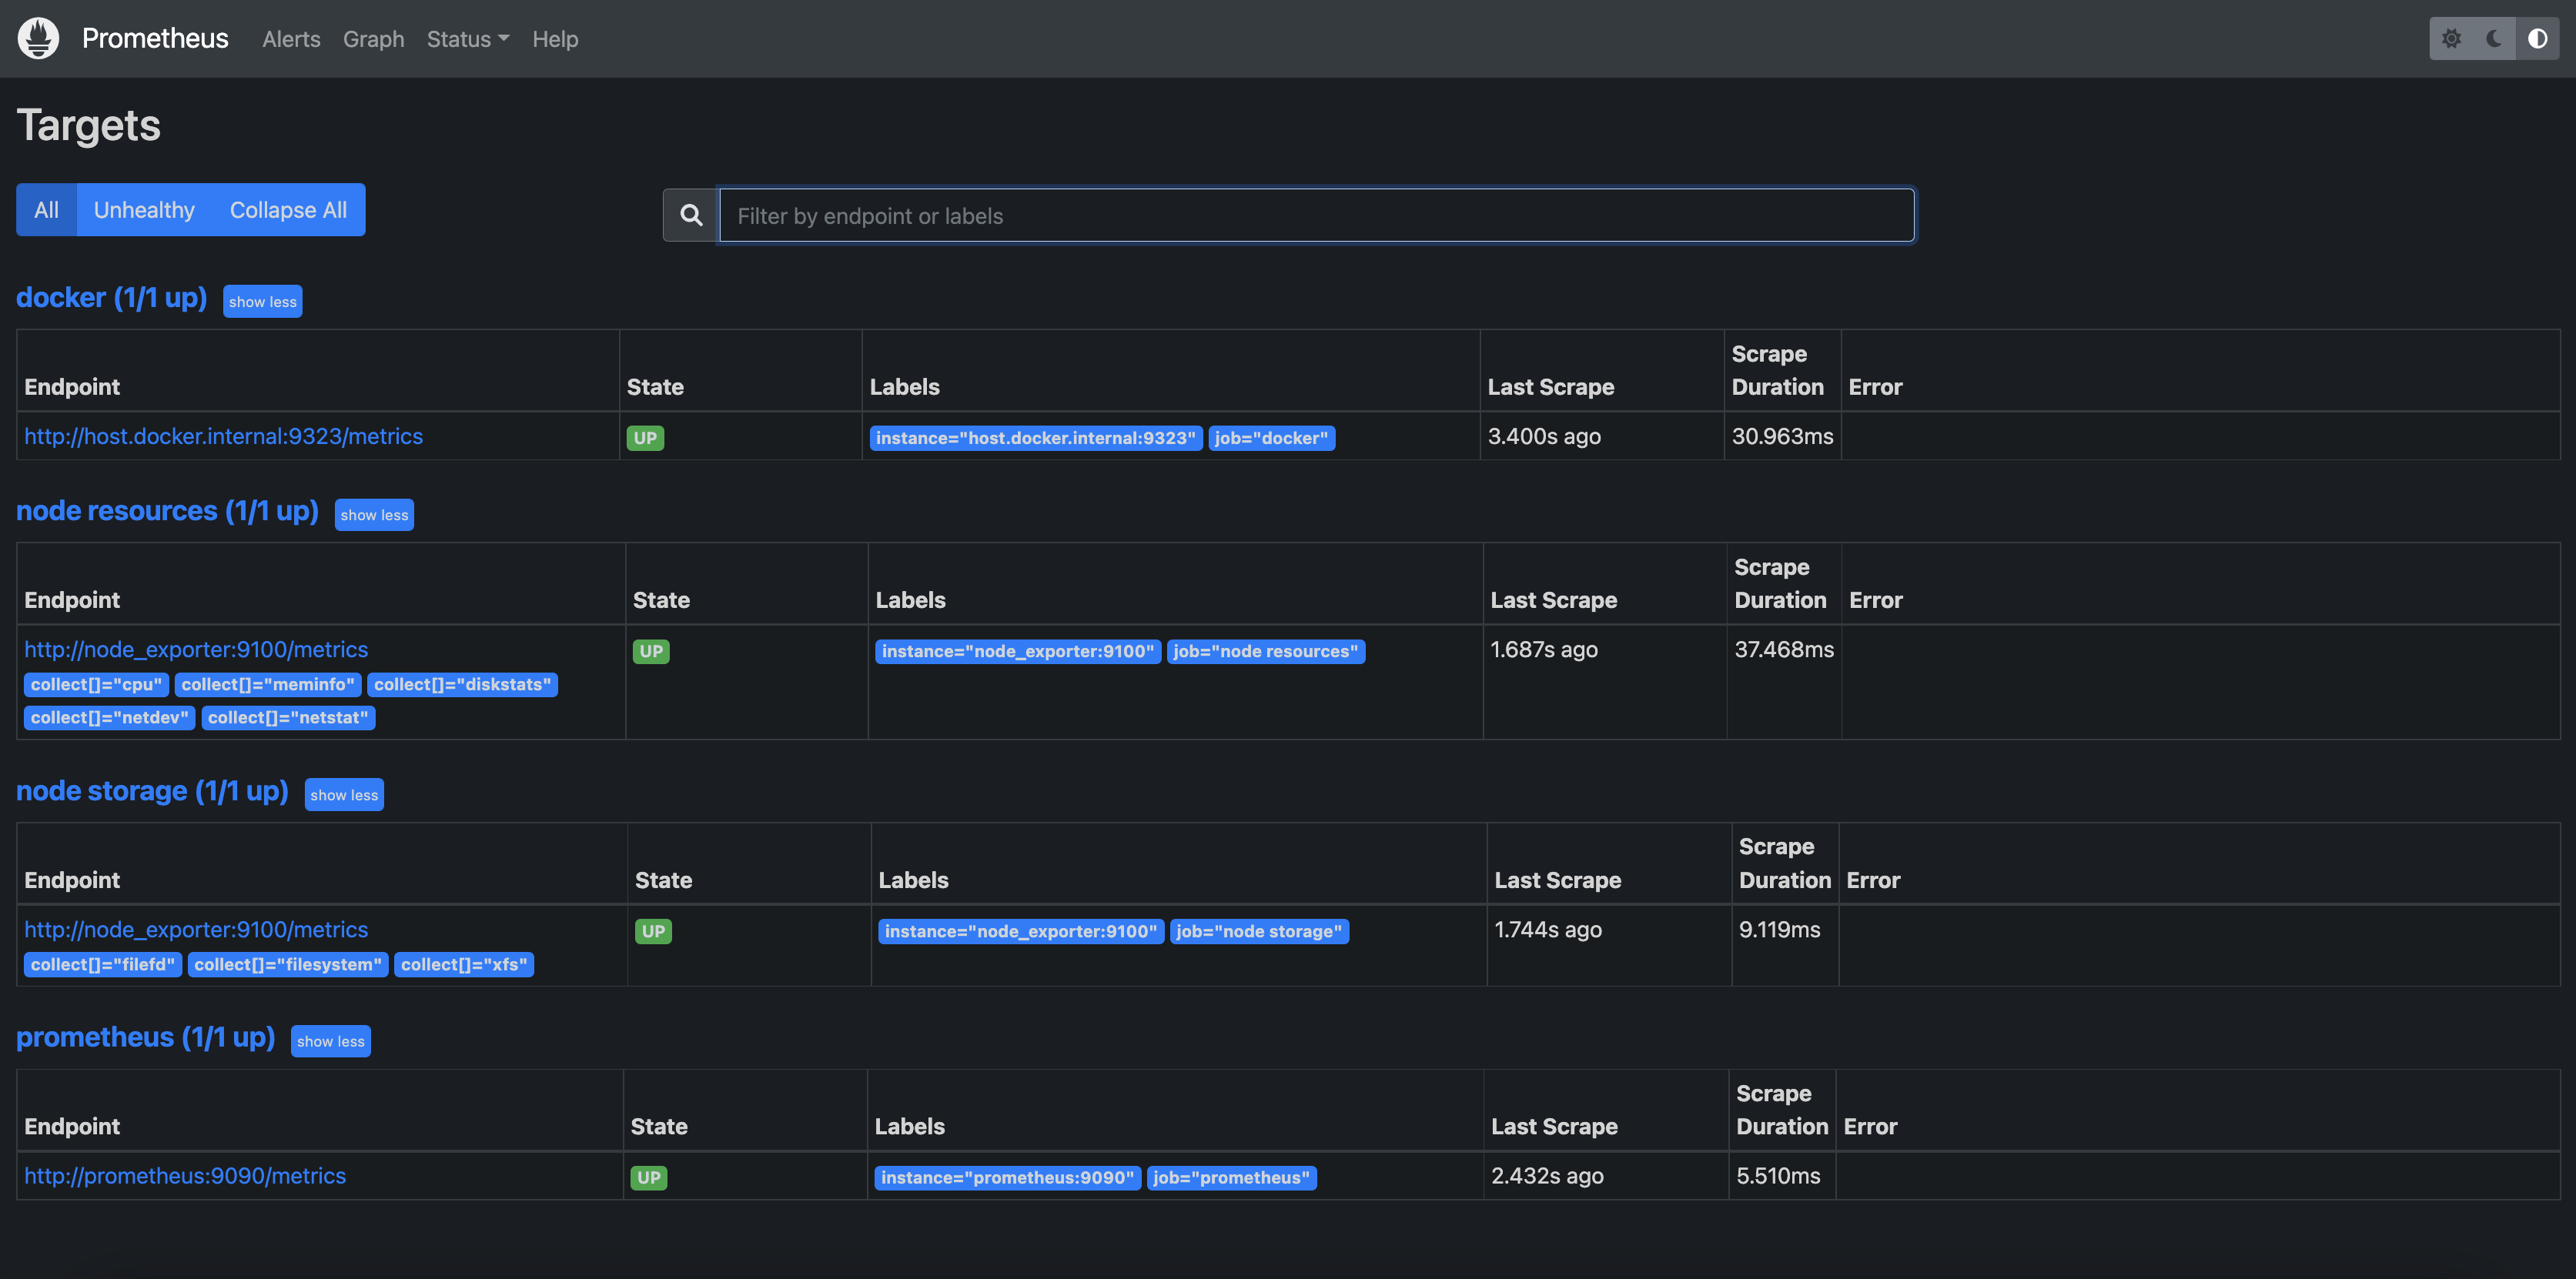
Task: Click instance="prometheus:9090" label badge
Action: tap(1007, 1178)
